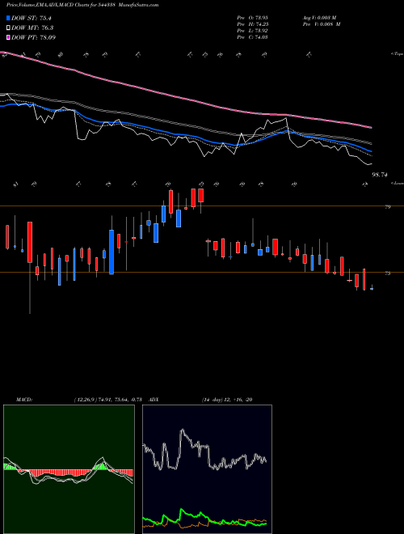Open the green MACD histogram chart
The height and width of the screenshot is (534, 404).
(x=69, y=469)
